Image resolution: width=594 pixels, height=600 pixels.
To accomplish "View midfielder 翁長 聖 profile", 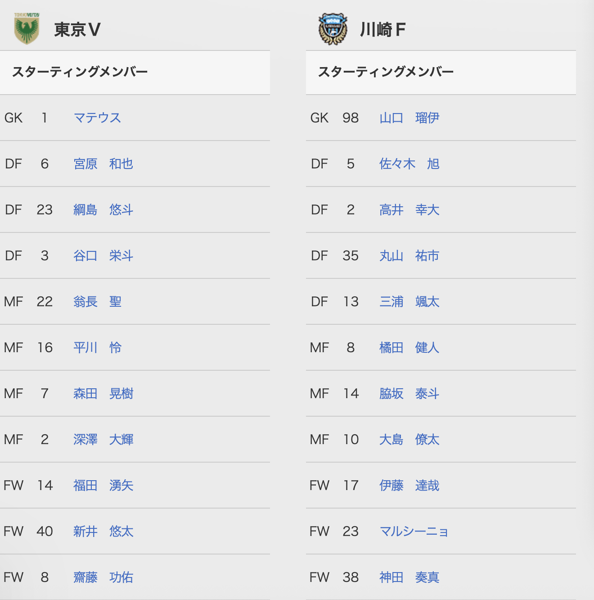I will [x=98, y=301].
